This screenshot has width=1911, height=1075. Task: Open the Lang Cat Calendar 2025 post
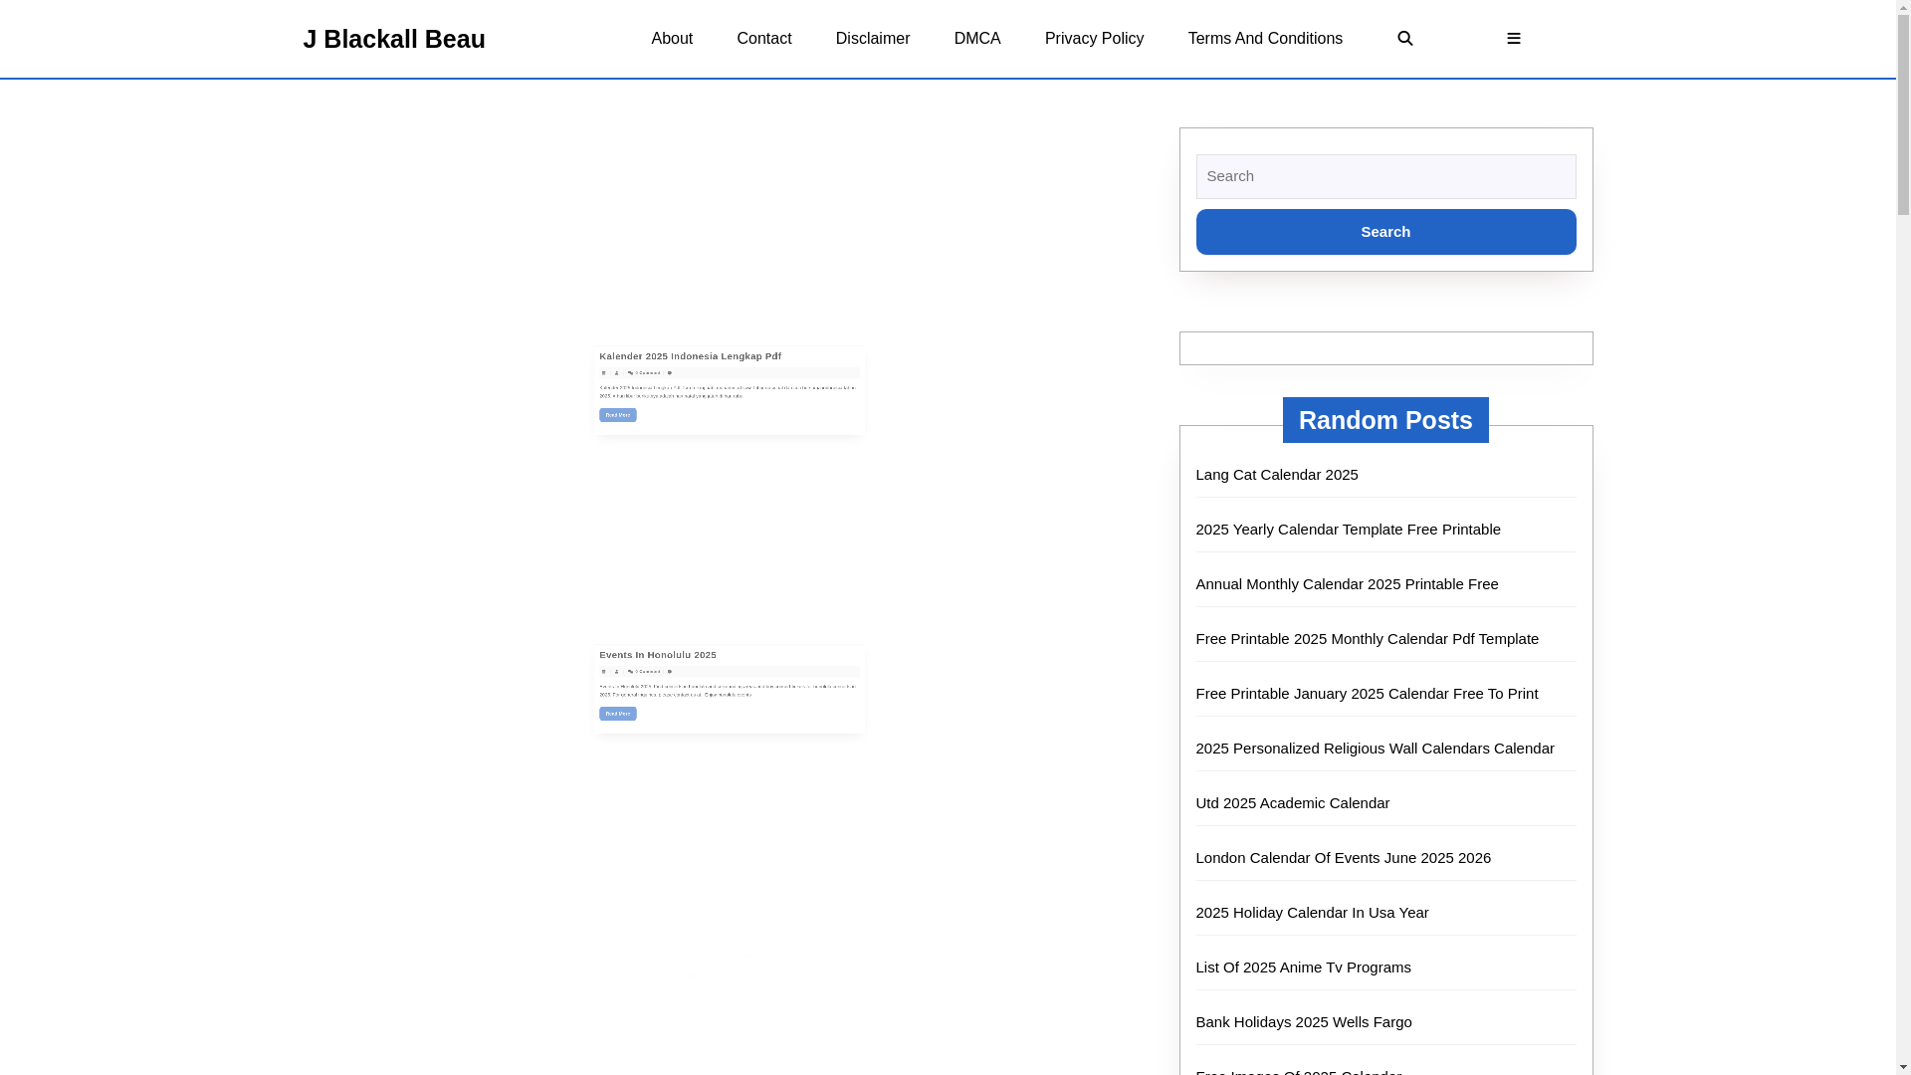[1276, 475]
